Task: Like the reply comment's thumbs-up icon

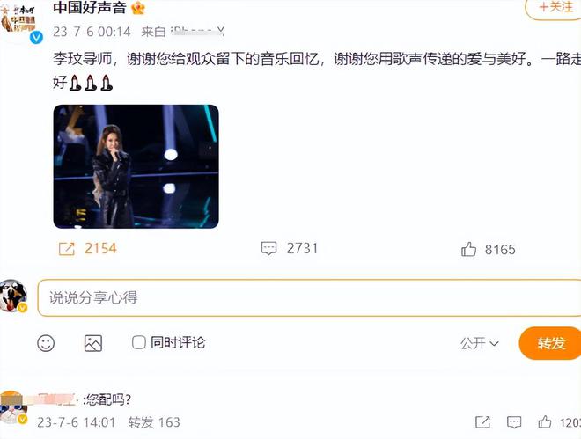Action: tap(544, 422)
